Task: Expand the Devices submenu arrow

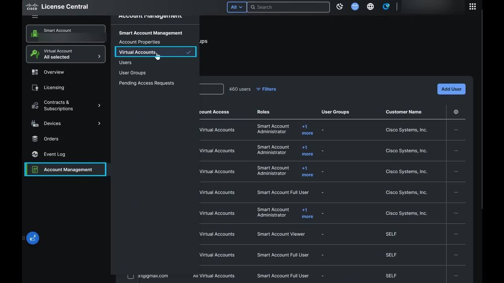Action: point(99,123)
